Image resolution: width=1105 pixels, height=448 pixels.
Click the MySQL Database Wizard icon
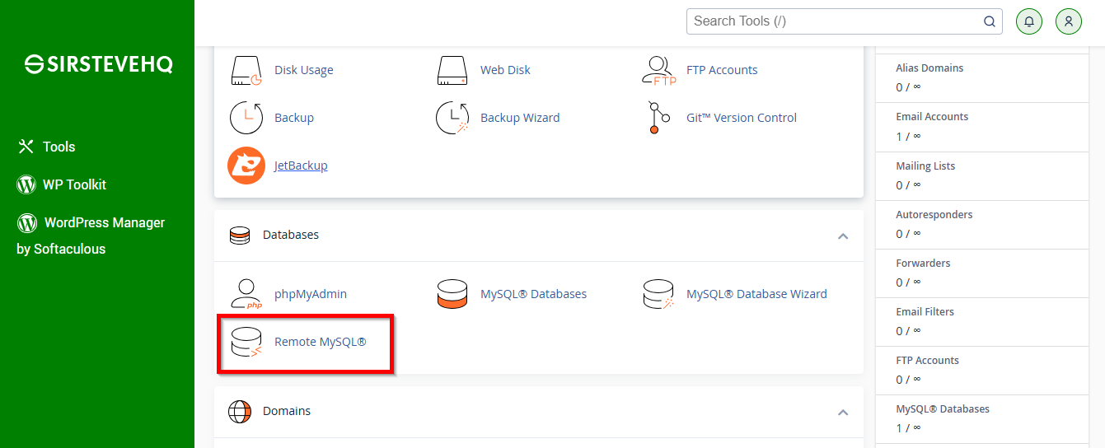[658, 294]
